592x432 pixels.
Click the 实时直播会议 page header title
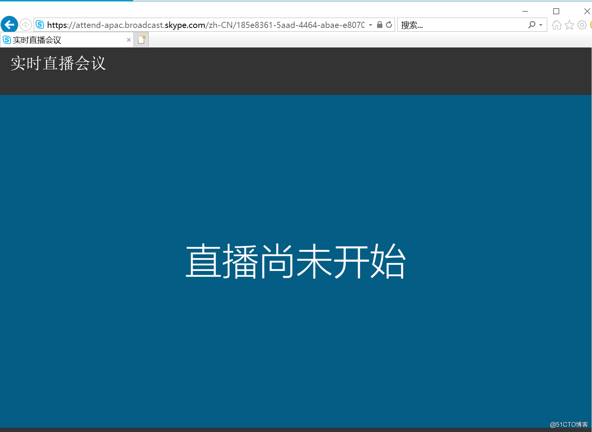coord(58,63)
